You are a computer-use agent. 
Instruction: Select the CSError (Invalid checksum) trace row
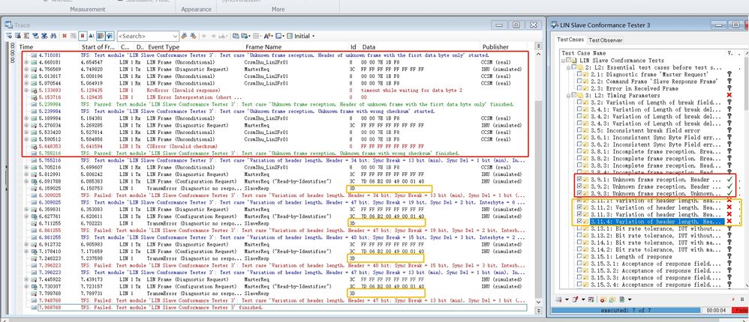tap(275, 146)
